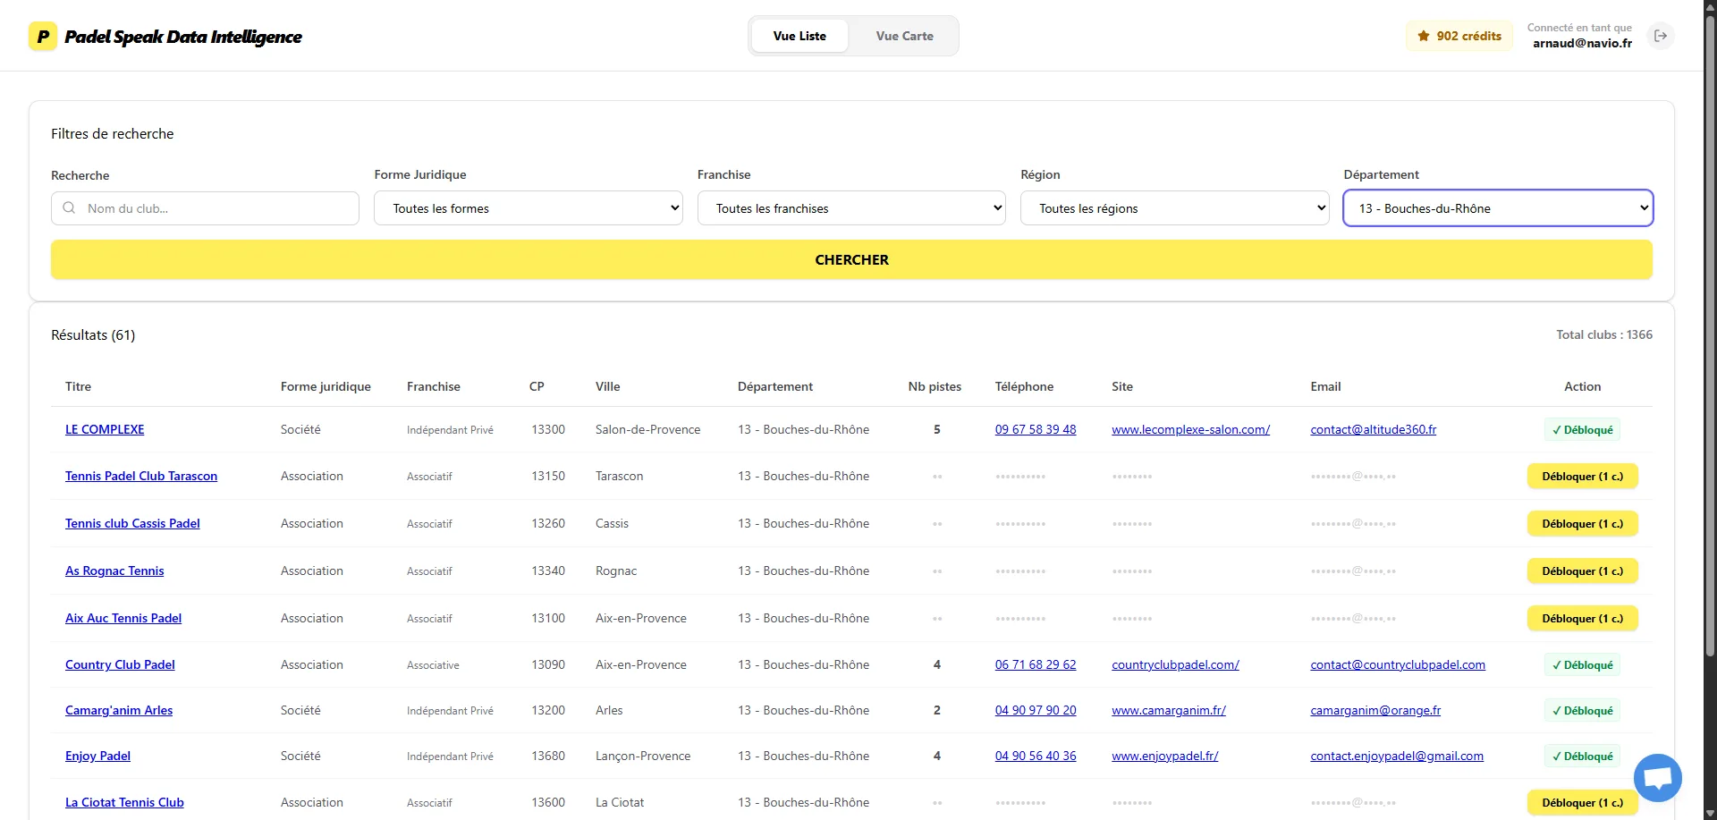Open the chat bubble widget
Image resolution: width=1717 pixels, height=820 pixels.
pos(1657,777)
